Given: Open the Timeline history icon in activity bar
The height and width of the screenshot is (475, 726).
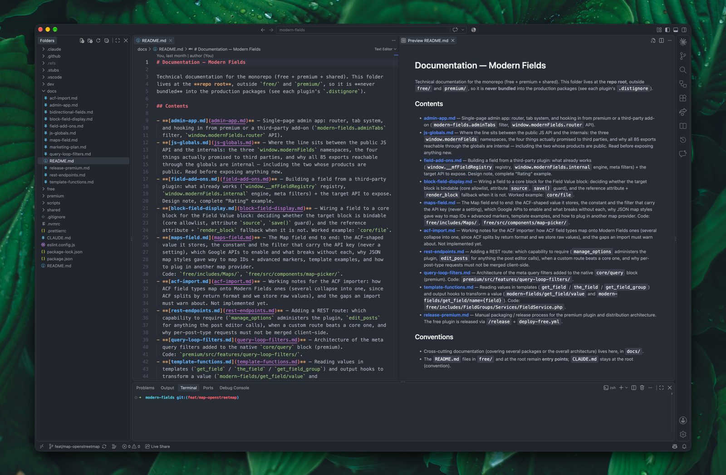Looking at the screenshot, I should pos(683,140).
